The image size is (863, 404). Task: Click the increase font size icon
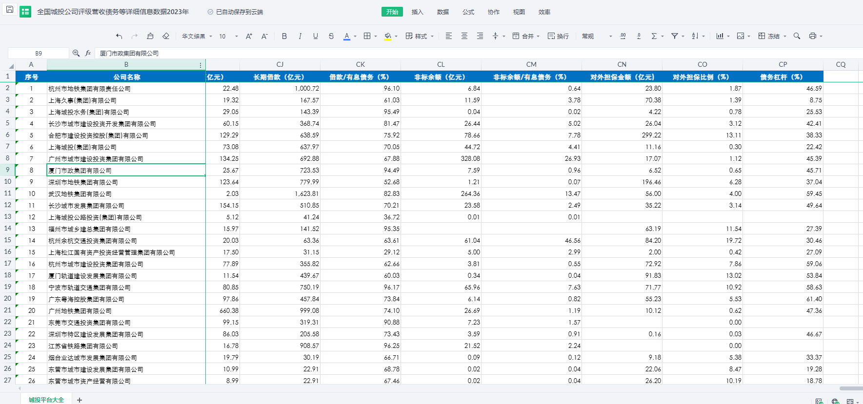point(249,36)
